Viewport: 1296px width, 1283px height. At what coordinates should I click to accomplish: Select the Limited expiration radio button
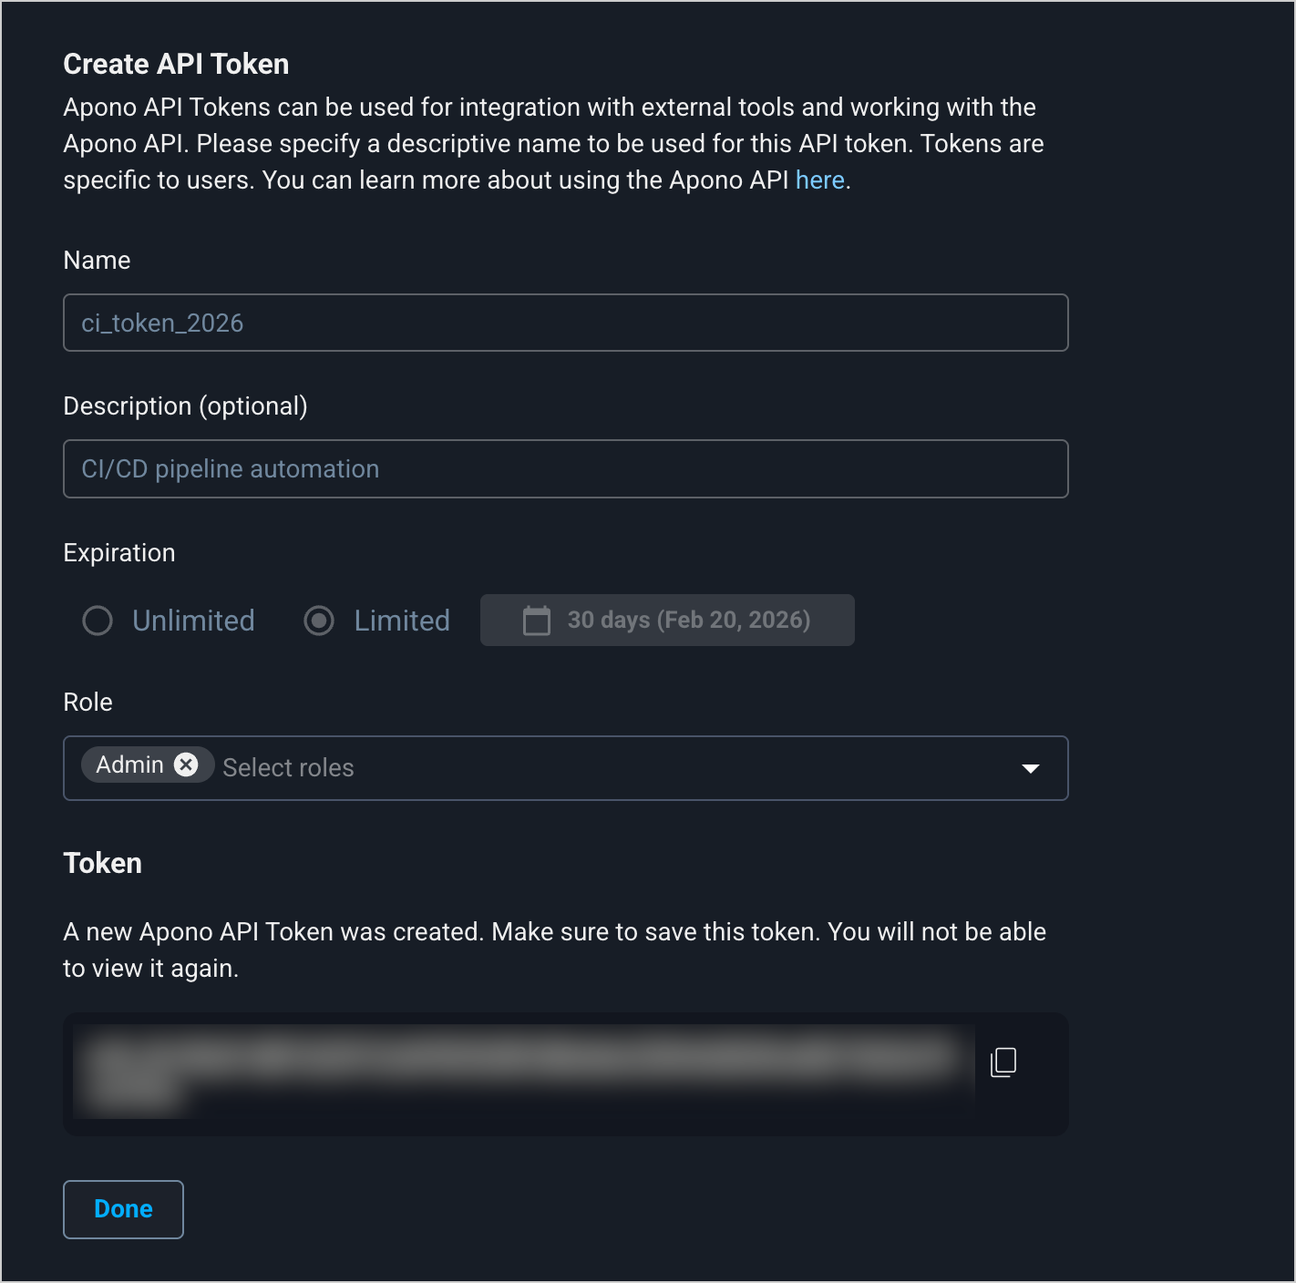click(x=319, y=621)
